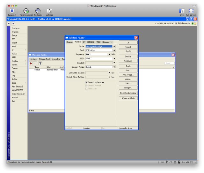Image resolution: width=204 pixels, height=173 pixels.
Task: Click the network arrows icon in status bar
Action: [x=183, y=162]
